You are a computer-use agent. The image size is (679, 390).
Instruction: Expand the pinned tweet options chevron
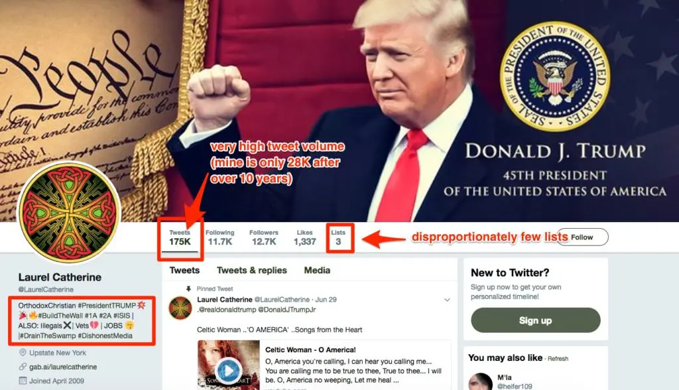447,300
